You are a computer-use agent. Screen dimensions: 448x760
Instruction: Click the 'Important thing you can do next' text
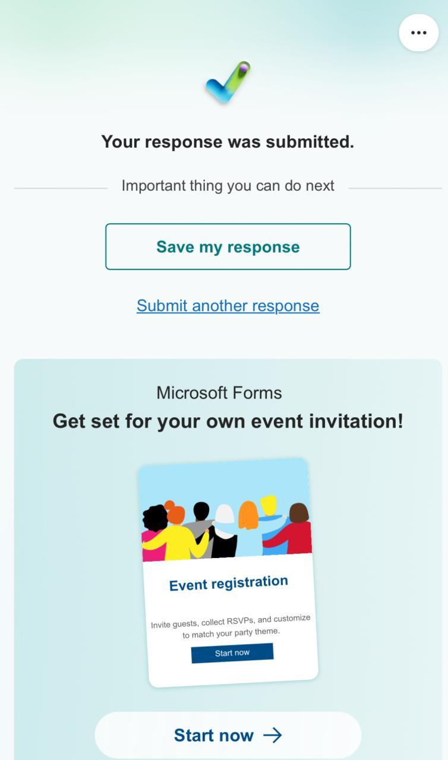pos(228,186)
